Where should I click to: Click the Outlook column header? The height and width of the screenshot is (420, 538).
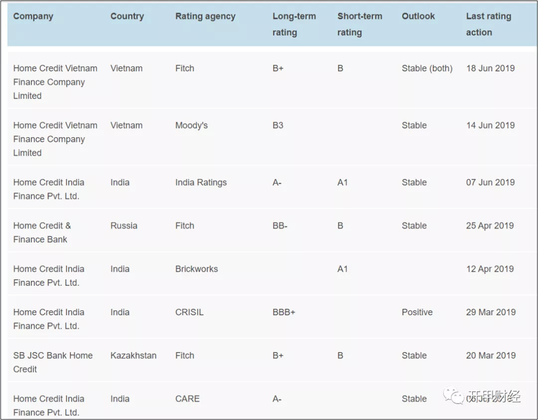tap(418, 16)
